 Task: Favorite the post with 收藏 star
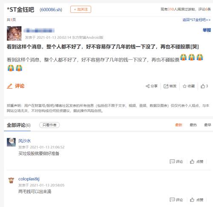click(x=184, y=86)
